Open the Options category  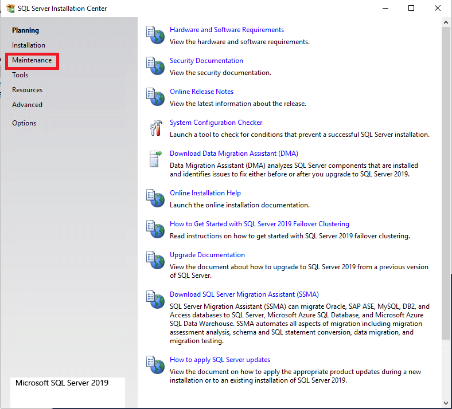[x=24, y=123]
